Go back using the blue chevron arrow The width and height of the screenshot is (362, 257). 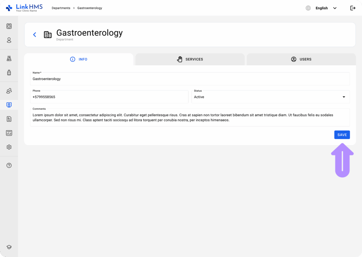(x=35, y=35)
